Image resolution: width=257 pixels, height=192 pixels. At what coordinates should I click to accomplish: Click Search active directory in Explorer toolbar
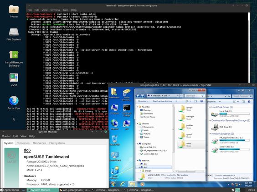[162, 101]
